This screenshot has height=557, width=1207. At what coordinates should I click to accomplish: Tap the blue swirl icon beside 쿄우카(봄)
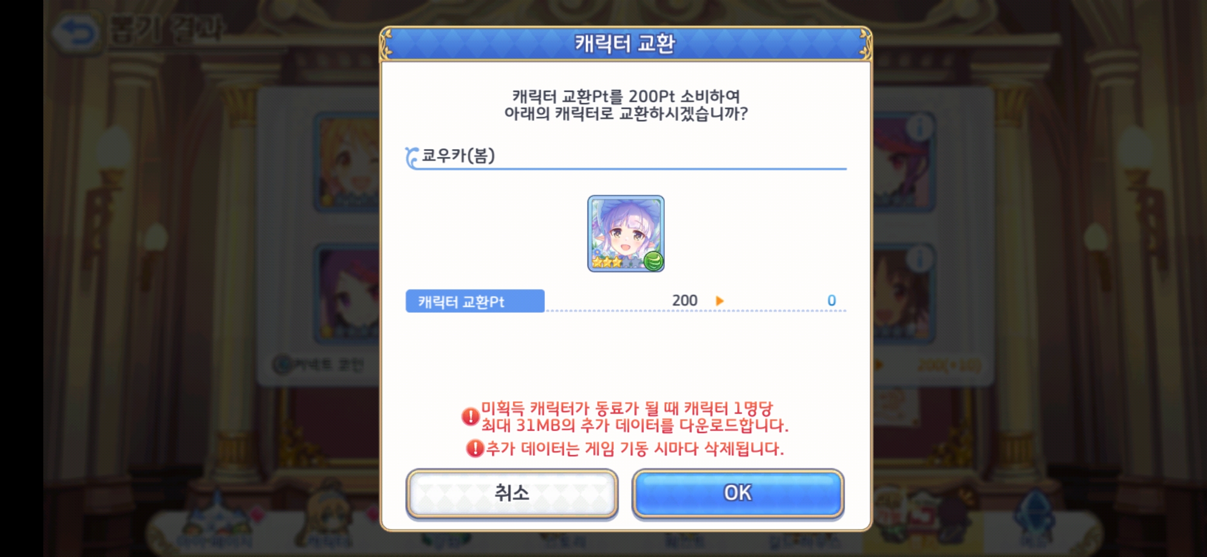(412, 157)
